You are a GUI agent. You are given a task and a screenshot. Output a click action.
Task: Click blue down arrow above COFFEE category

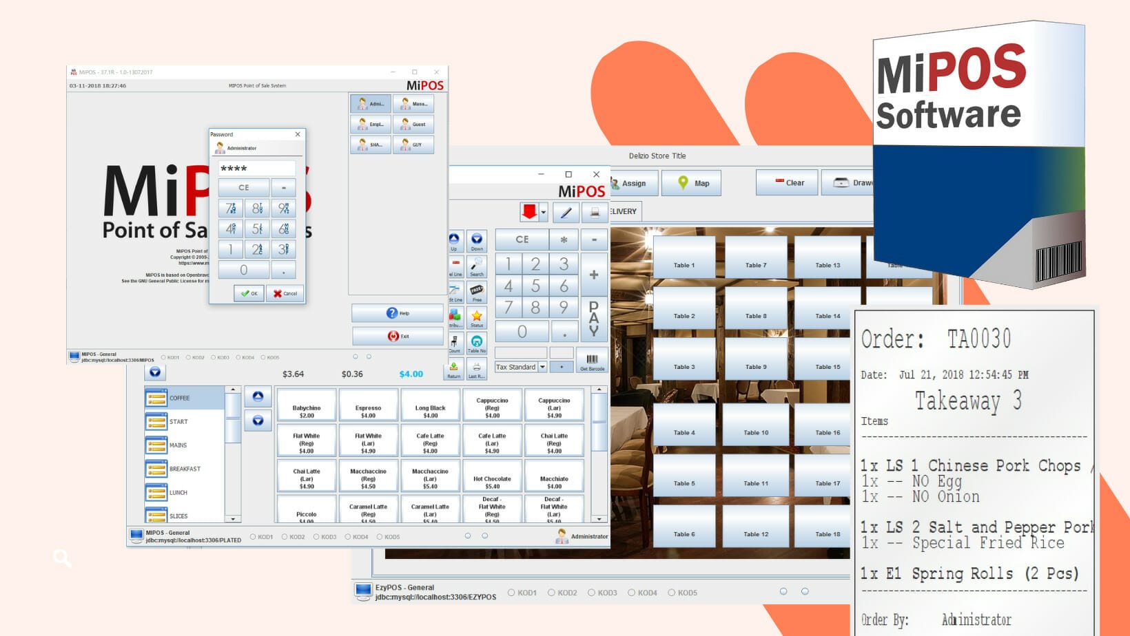[155, 372]
